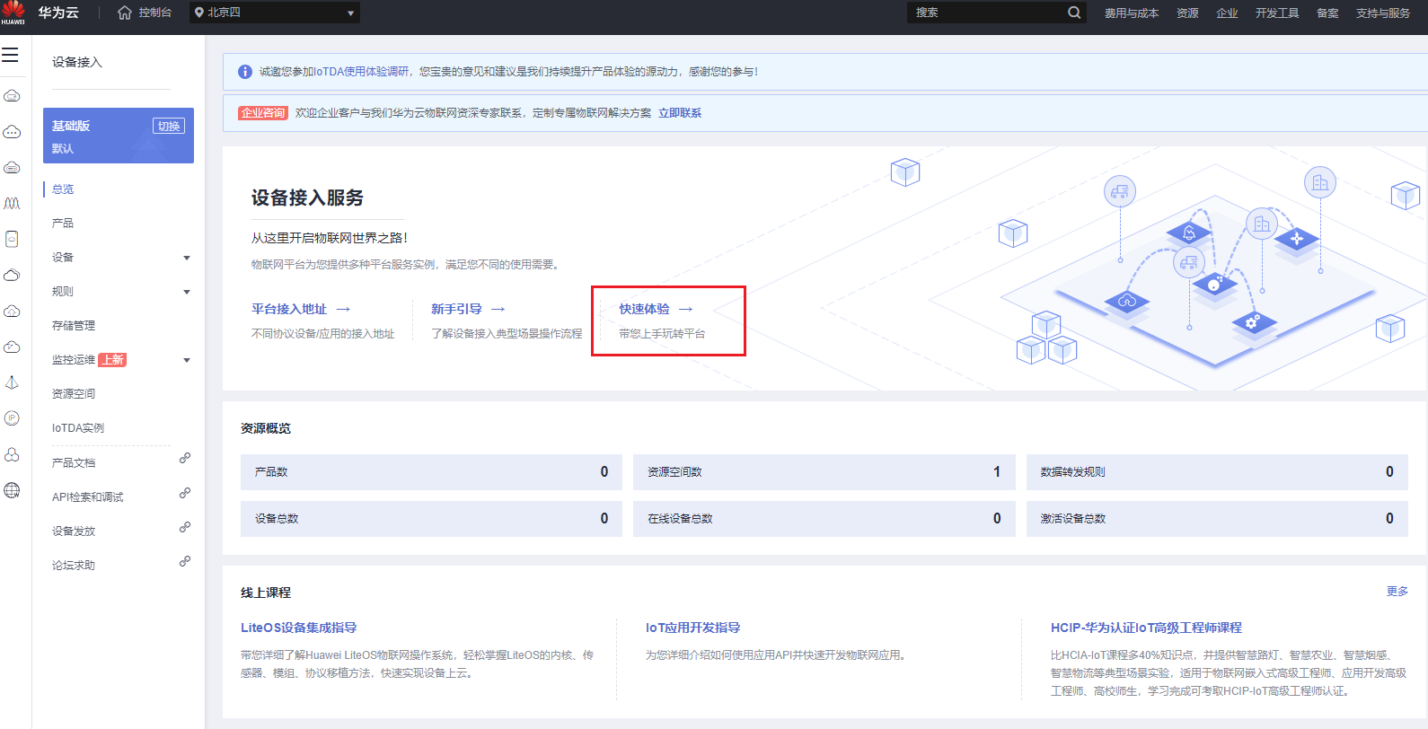This screenshot has height=729, width=1428.
Task: Click the waveform peaks icon in the left rail
Action: (x=12, y=204)
